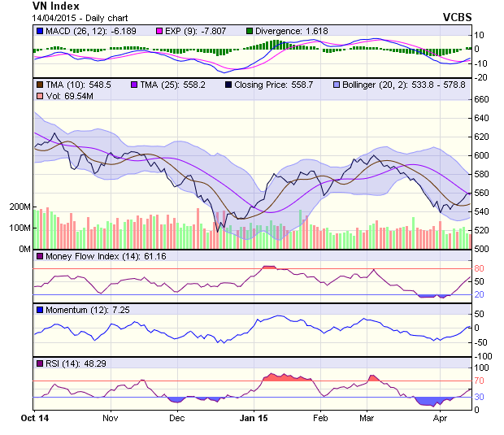
Task: Select the Momentum (12) indicator label
Action: coord(78,311)
